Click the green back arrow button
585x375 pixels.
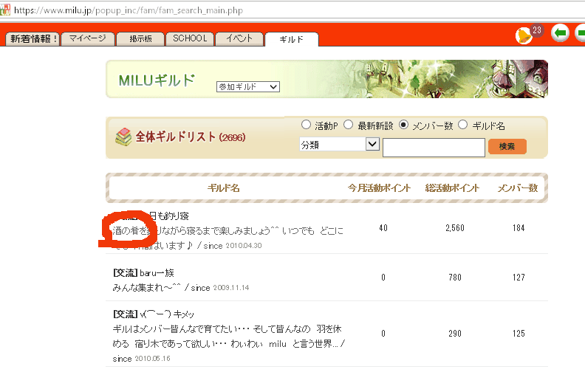pos(561,34)
